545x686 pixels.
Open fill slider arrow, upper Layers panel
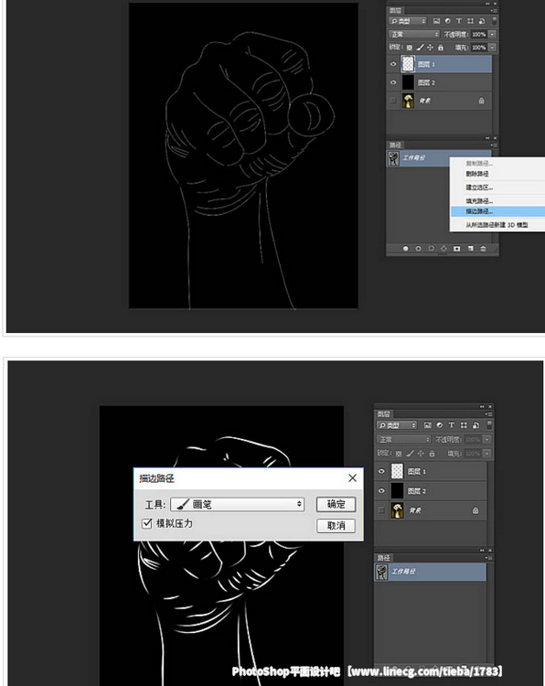point(493,48)
